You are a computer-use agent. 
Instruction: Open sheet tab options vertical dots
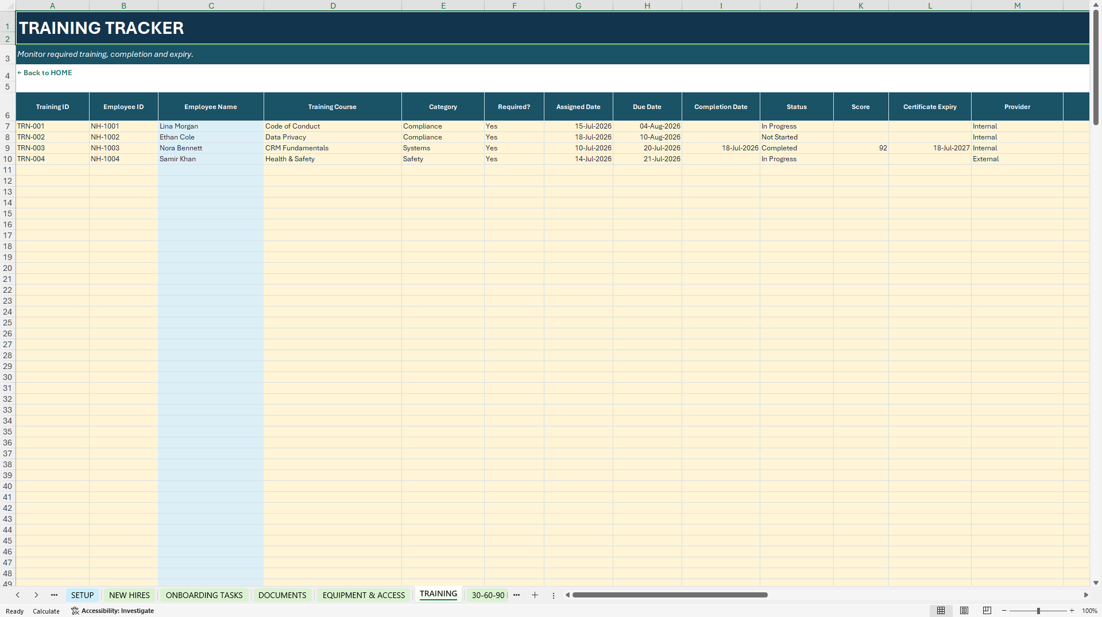pos(554,596)
